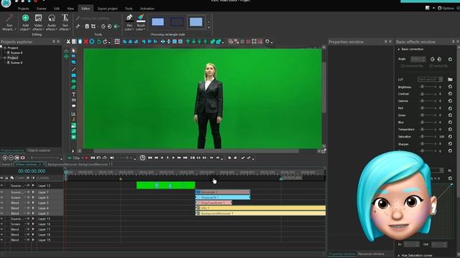Image resolution: width=460 pixels, height=258 pixels.
Task: Adjust the Brightness slider
Action: click(x=428, y=87)
